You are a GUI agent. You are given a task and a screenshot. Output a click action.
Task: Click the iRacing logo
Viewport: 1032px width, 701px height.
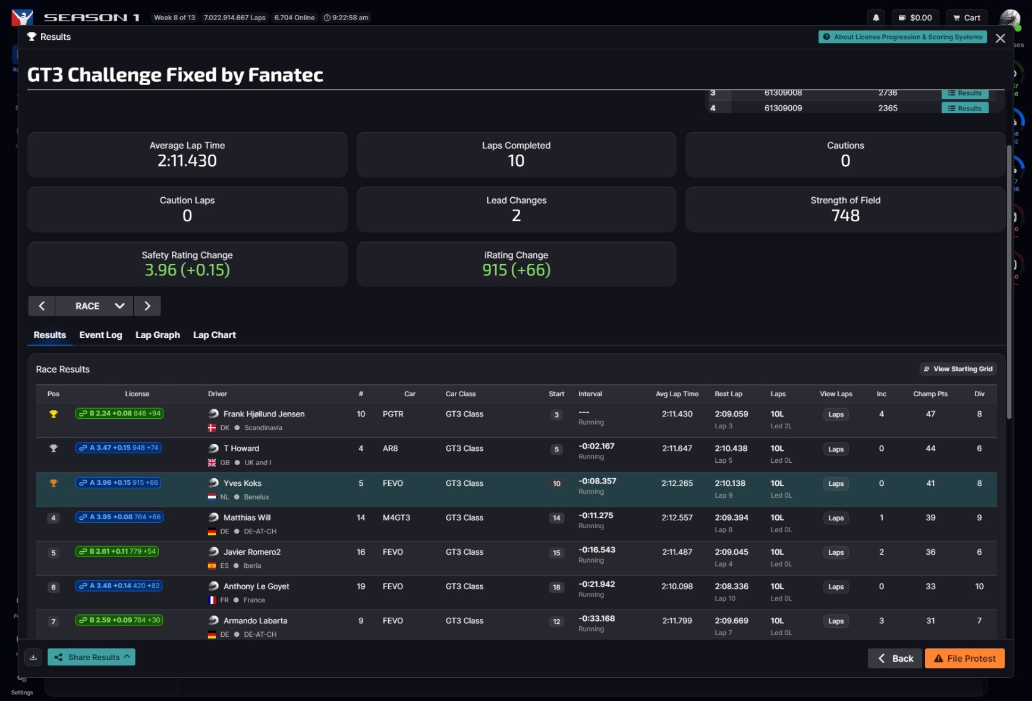[x=22, y=17]
